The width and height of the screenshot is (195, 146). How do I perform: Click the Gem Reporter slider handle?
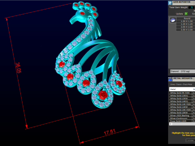194,11
